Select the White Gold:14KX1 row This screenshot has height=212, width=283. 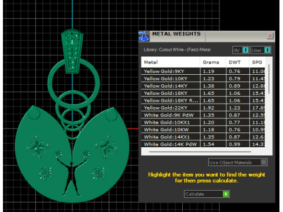pyautogui.click(x=203, y=137)
